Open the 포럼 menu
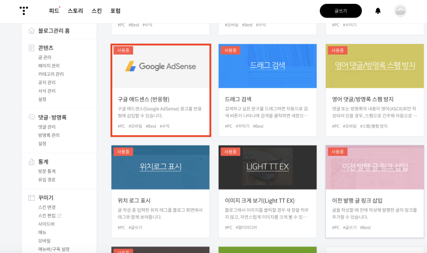The image size is (427, 253). point(115,10)
